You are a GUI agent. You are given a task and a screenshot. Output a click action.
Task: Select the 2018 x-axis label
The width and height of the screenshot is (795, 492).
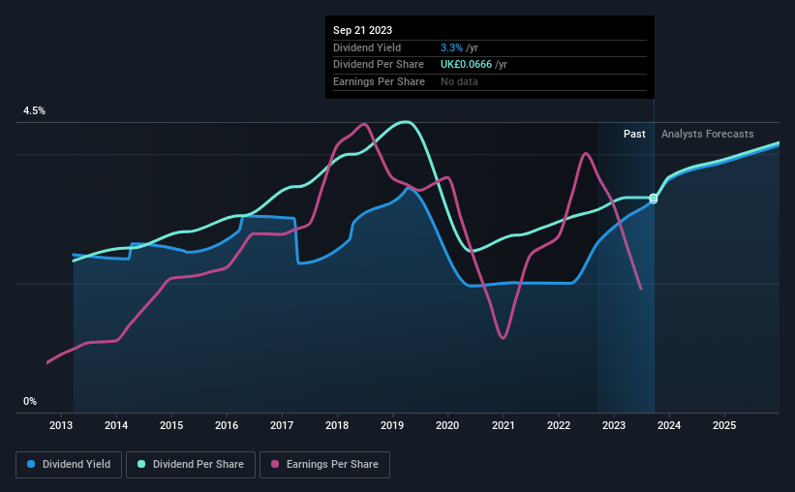coord(337,425)
